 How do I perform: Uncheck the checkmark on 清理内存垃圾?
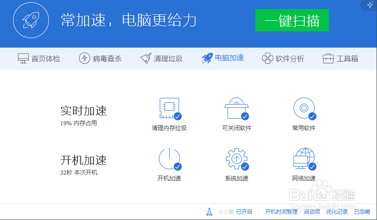178,116
